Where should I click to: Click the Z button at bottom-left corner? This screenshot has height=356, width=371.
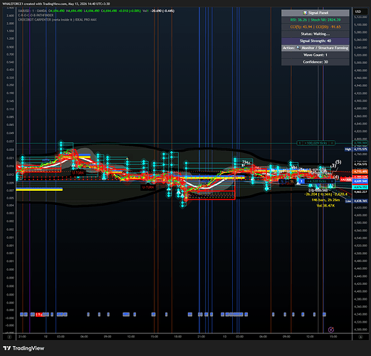tap(9, 337)
